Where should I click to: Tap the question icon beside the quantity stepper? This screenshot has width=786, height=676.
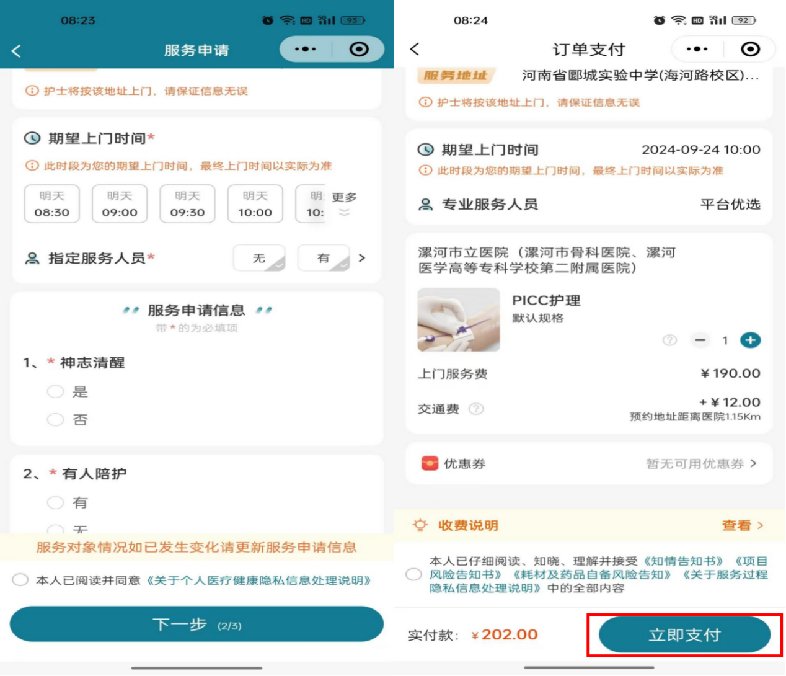tap(669, 340)
